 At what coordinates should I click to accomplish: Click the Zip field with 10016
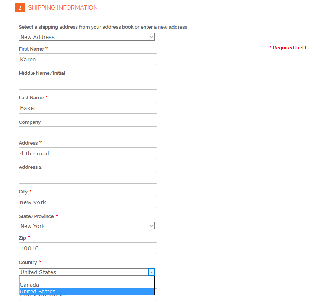[88, 248]
